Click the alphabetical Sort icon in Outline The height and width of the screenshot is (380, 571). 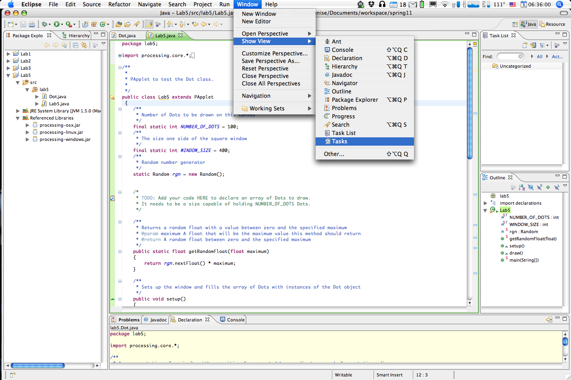click(x=522, y=187)
